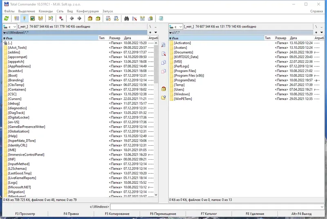Click the notepad toolbar icon

tap(161, 18)
